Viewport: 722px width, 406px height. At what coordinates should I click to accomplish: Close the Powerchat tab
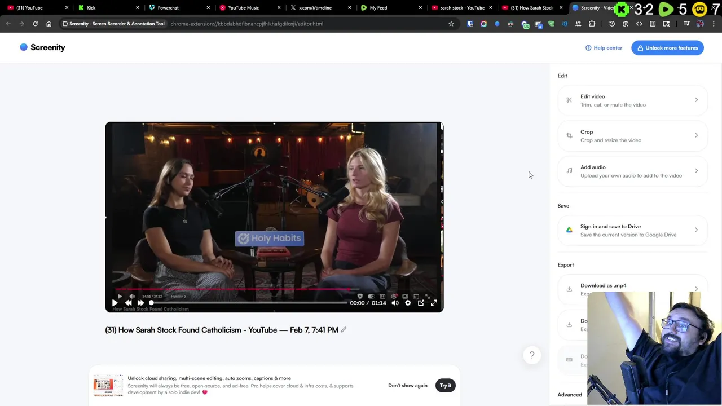coord(208,8)
